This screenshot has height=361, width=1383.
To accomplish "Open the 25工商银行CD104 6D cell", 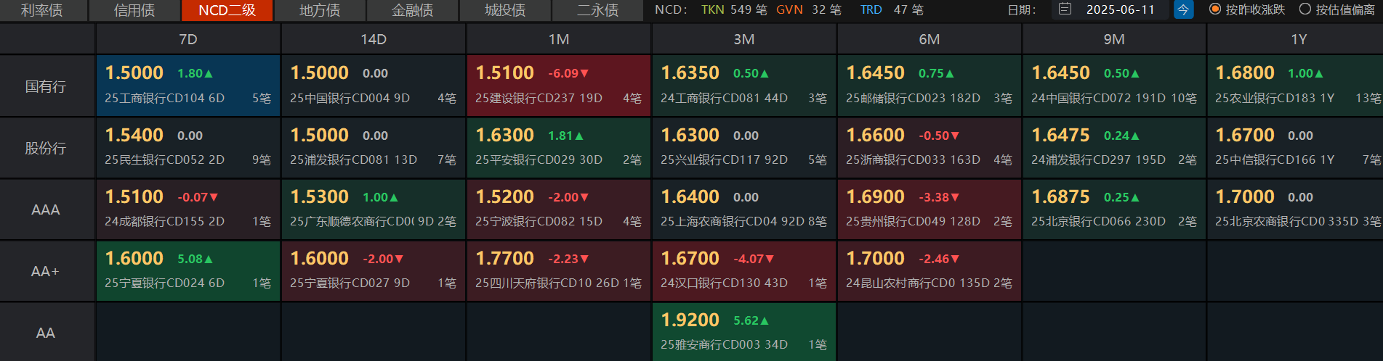I will [x=188, y=86].
